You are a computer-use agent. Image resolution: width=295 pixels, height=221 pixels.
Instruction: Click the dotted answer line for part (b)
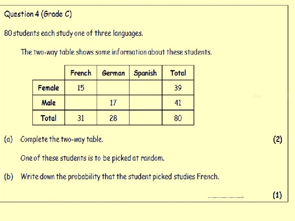[x=226, y=197]
